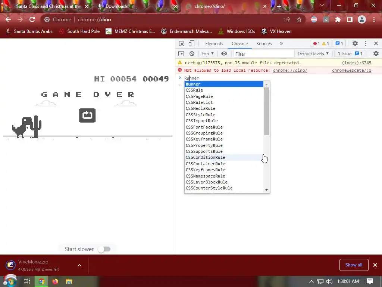Click the share page icon in address bar
The height and width of the screenshot is (287, 382).
pyautogui.click(x=287, y=19)
